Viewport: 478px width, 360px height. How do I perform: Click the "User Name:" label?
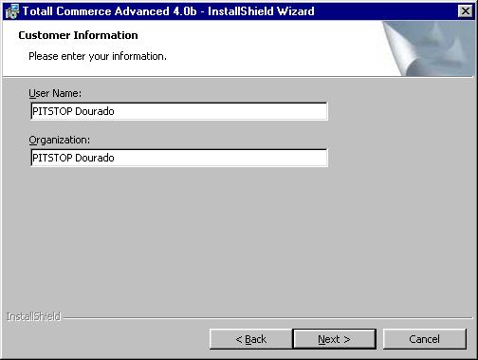[x=55, y=93]
